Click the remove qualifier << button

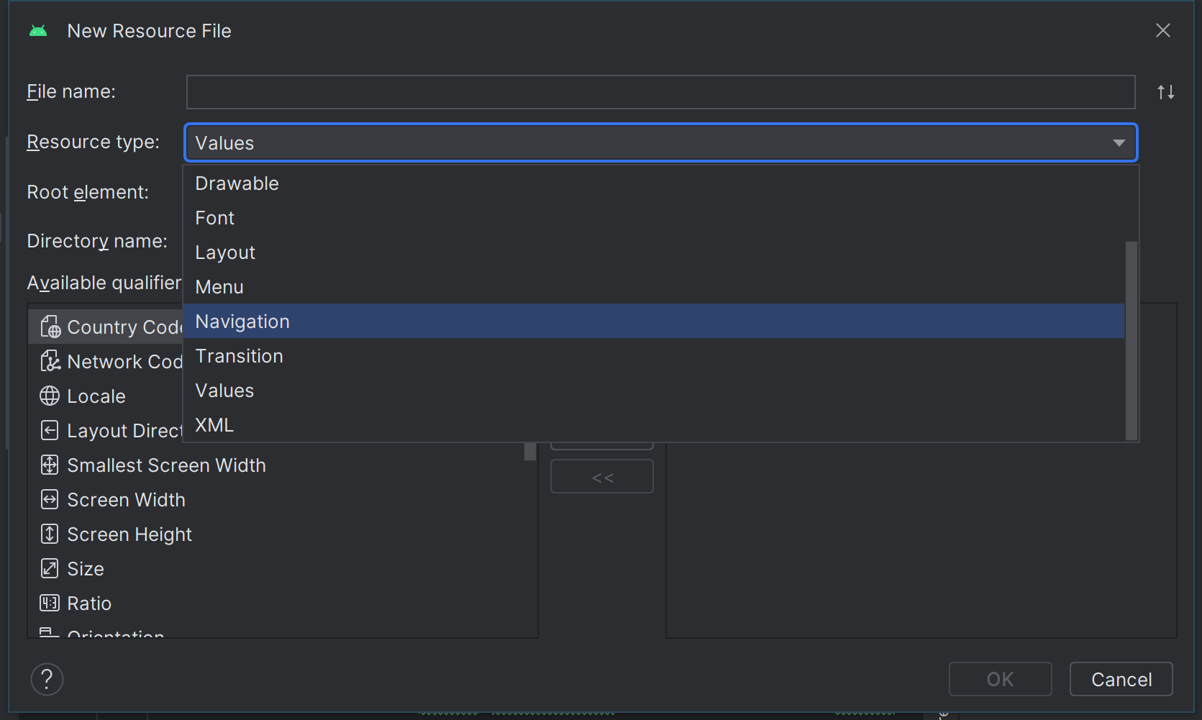click(x=601, y=477)
